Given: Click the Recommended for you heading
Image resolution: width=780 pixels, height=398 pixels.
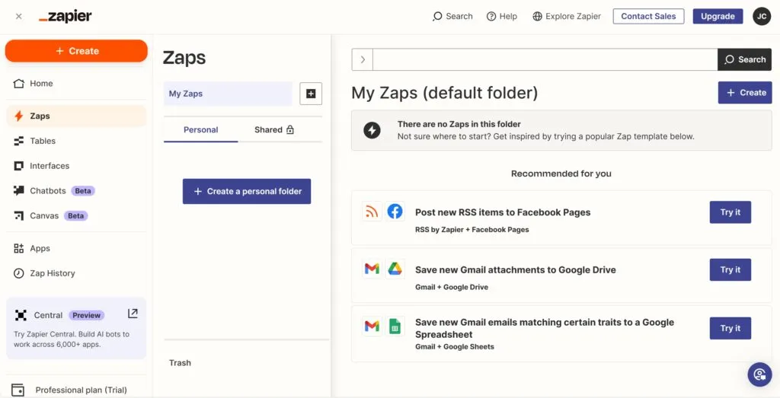Looking at the screenshot, I should 561,174.
